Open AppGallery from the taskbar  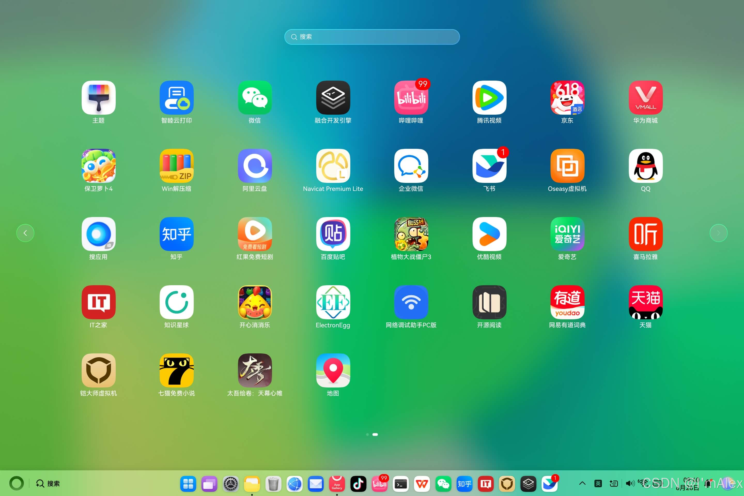337,484
